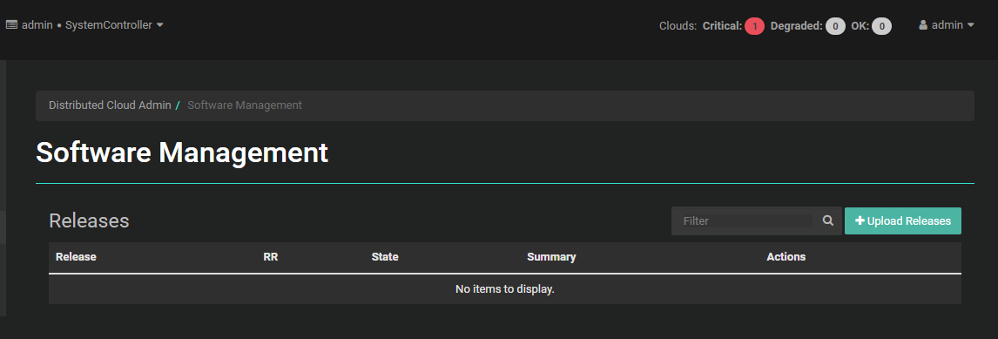The height and width of the screenshot is (339, 998).
Task: Click the Critical label in Clouds status
Action: click(722, 26)
